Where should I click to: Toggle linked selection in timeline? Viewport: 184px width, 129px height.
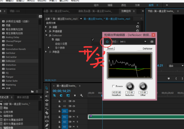(68, 95)
